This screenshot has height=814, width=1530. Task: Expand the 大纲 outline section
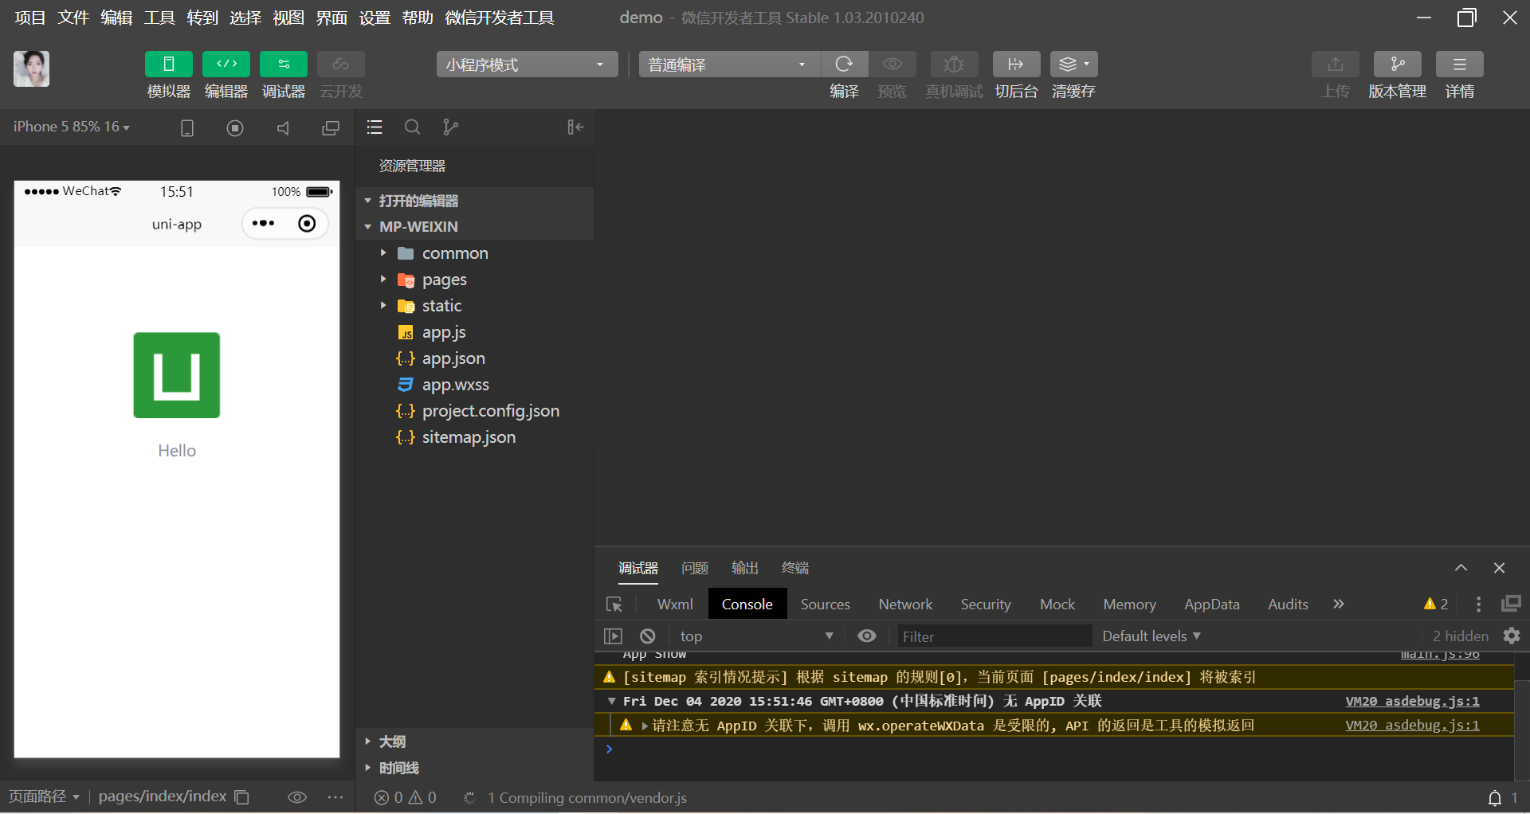point(474,742)
